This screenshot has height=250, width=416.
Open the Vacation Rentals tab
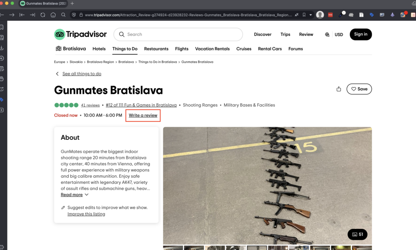point(212,49)
